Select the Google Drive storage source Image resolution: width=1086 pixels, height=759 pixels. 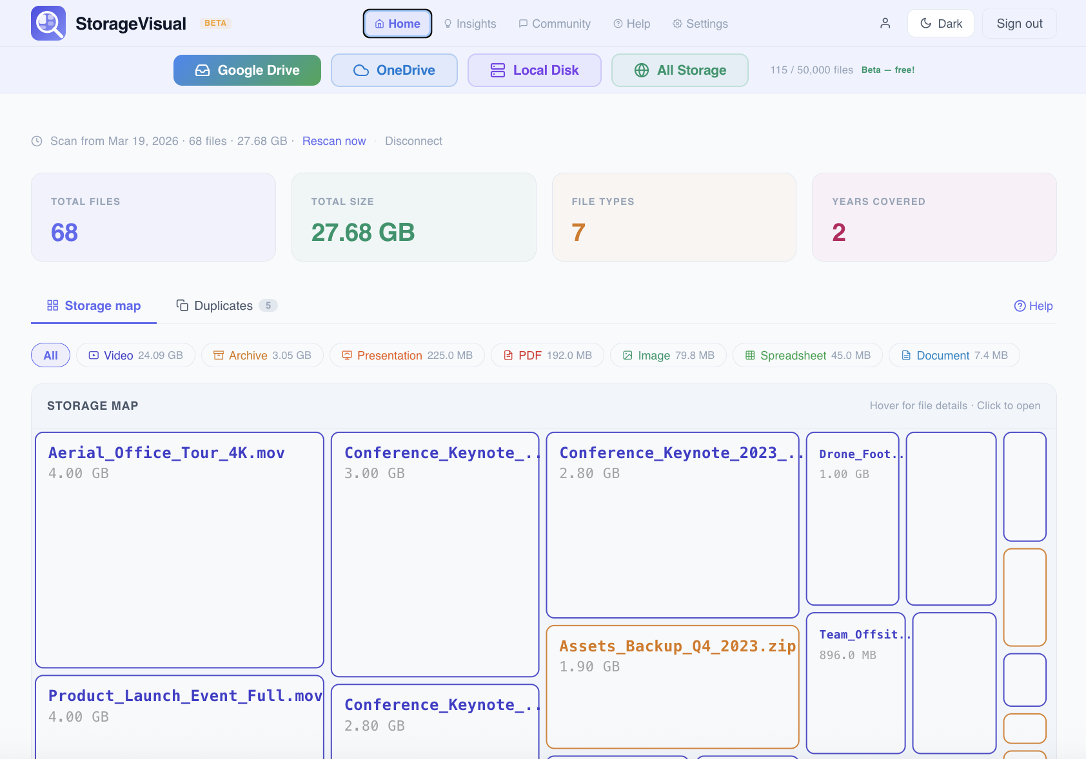(x=247, y=70)
